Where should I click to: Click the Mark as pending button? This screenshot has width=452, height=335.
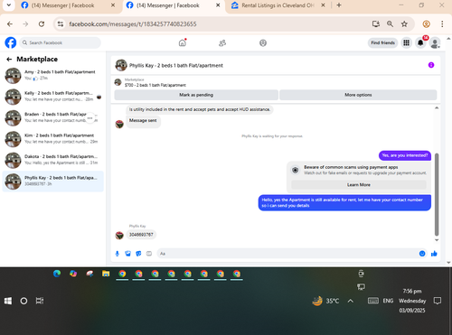(x=196, y=95)
